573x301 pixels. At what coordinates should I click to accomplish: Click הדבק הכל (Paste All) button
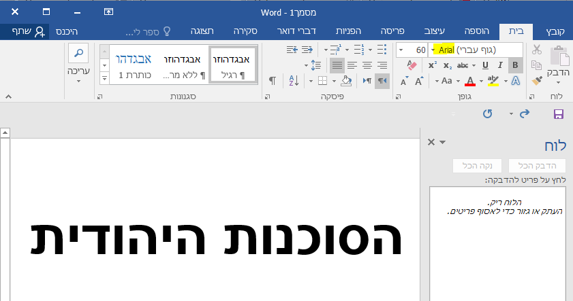(537, 166)
